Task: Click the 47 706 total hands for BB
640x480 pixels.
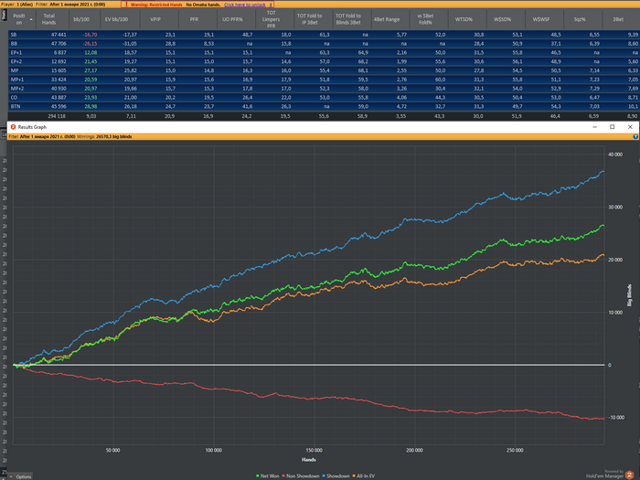Action: click(x=59, y=44)
